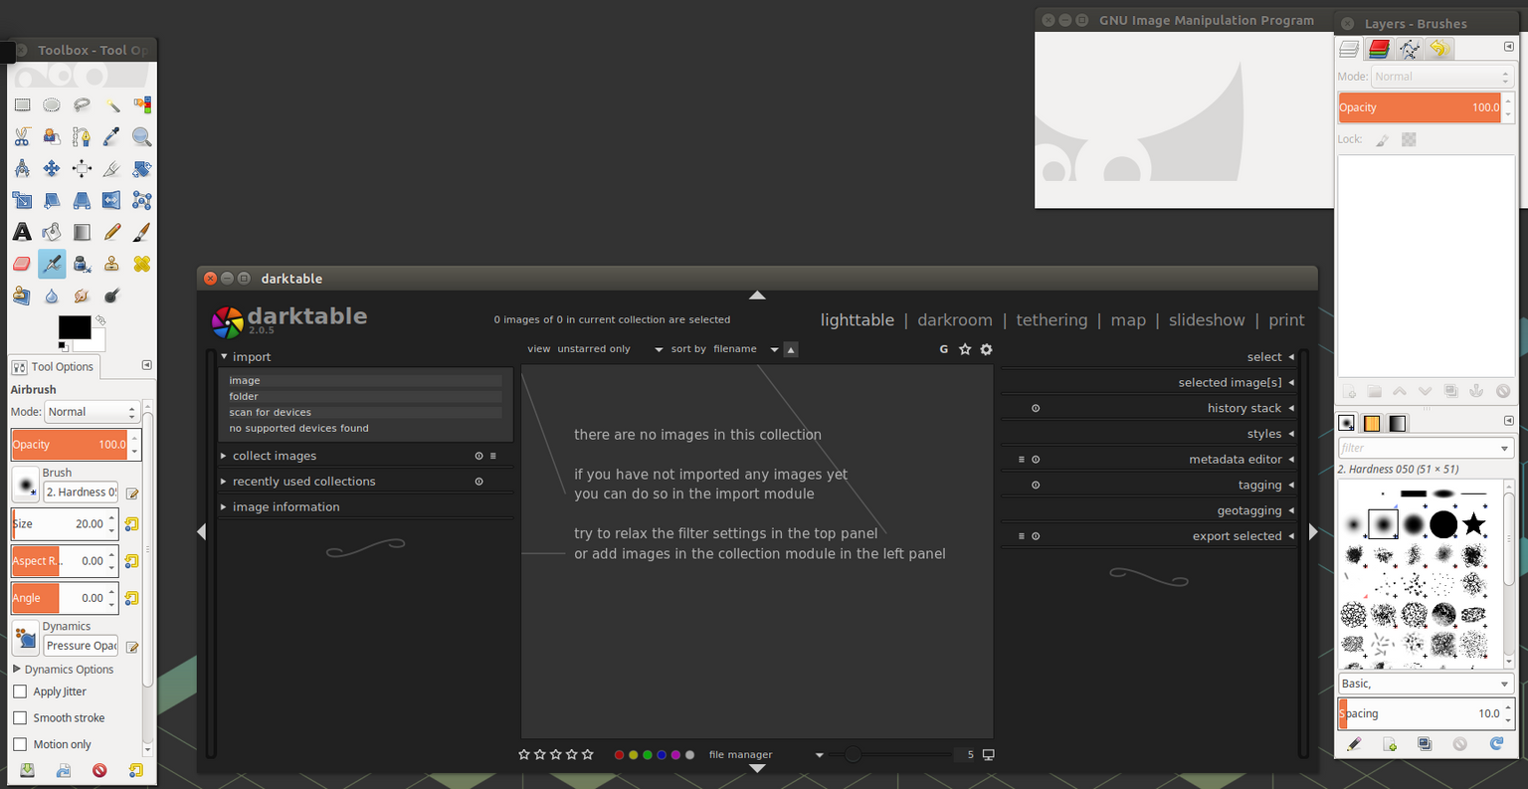Activate the Crop tool in the toolbox
This screenshot has height=789, width=1528.
point(111,168)
